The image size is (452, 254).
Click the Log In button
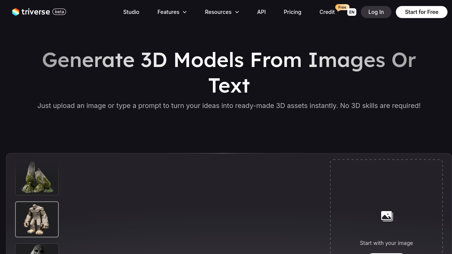click(376, 12)
